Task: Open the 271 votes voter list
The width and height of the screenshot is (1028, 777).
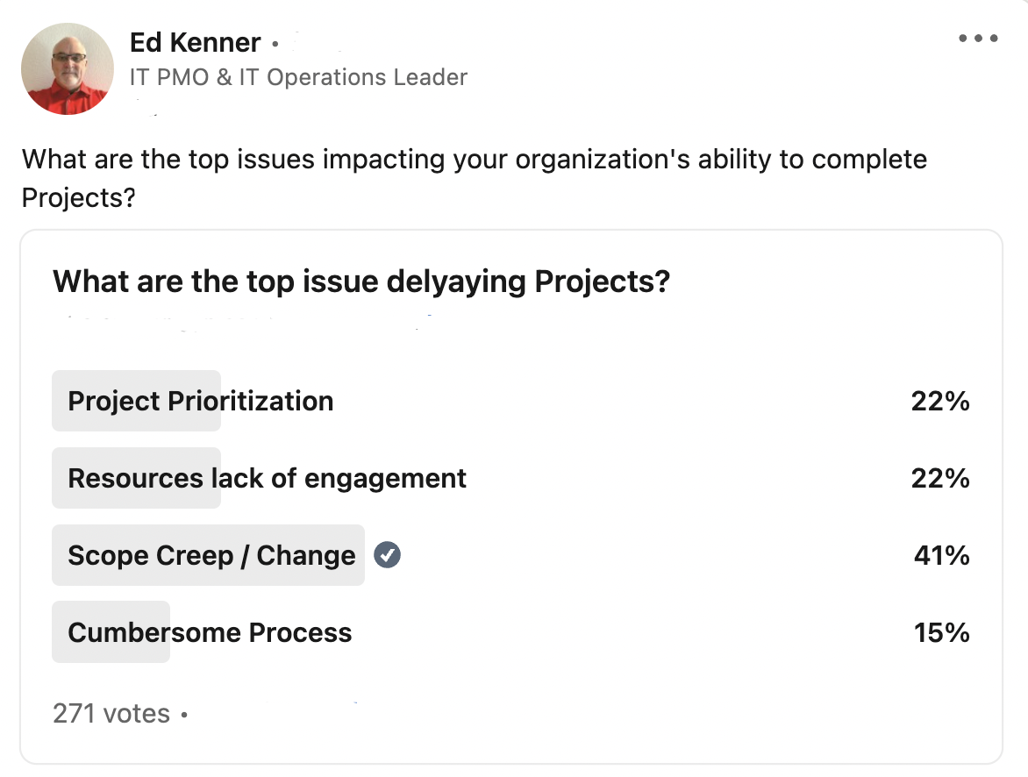Action: [x=111, y=713]
